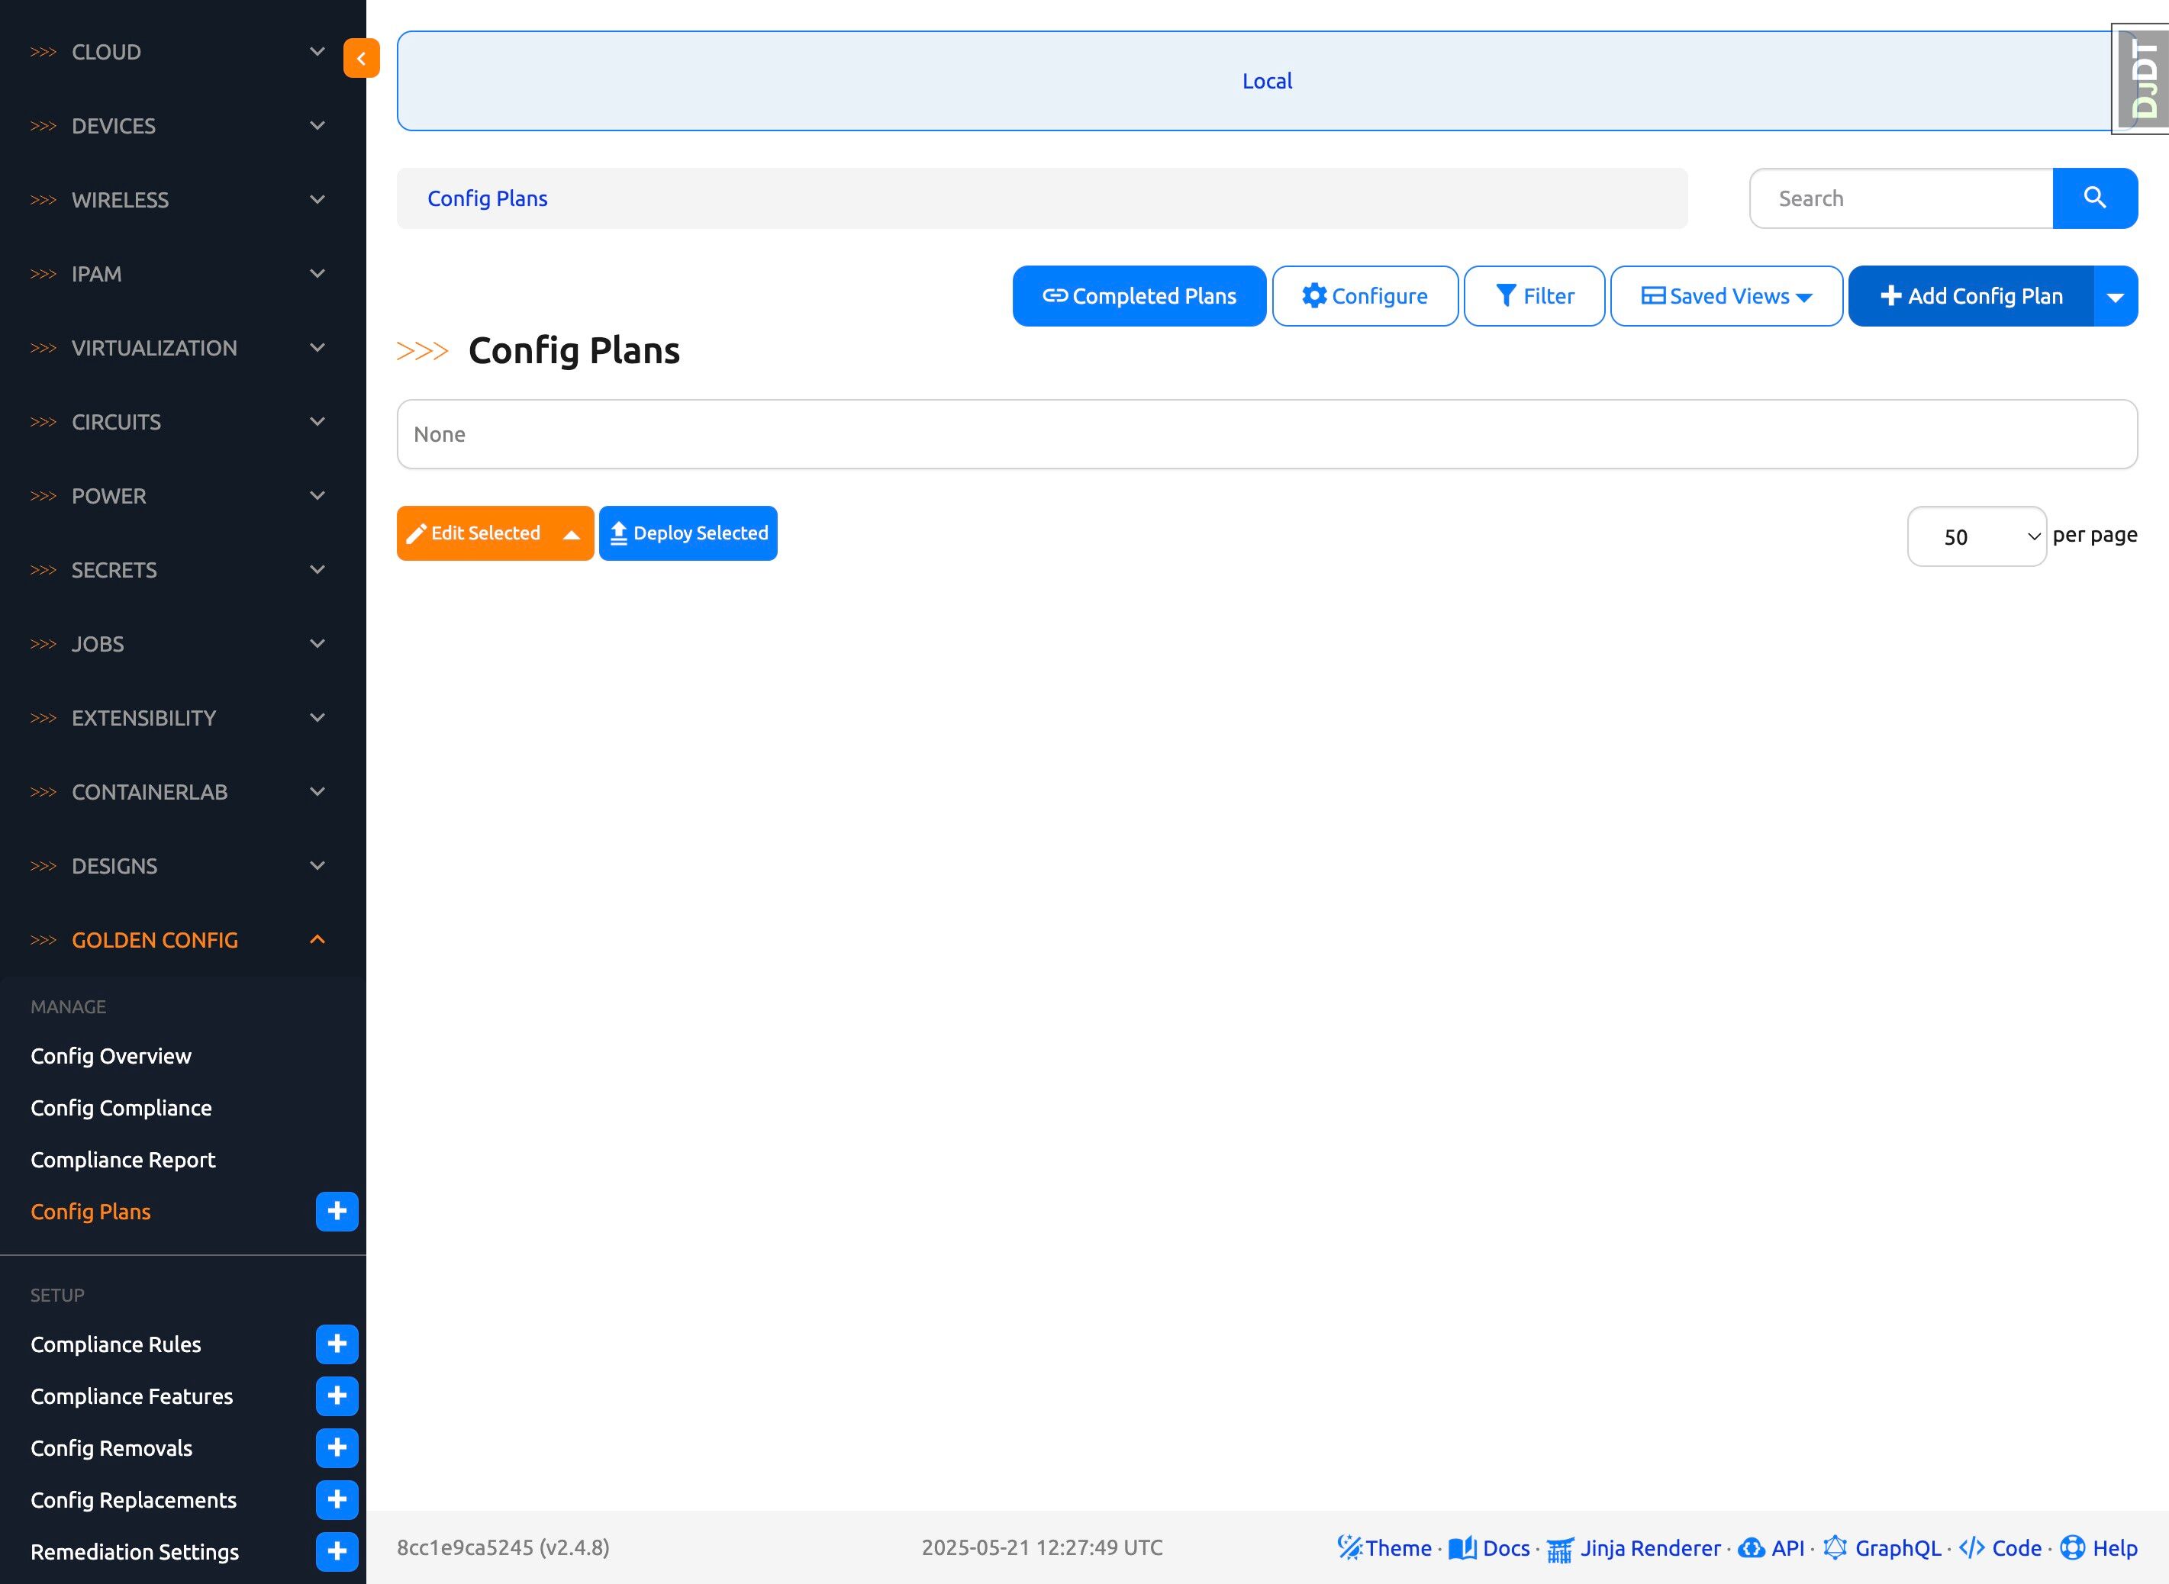The height and width of the screenshot is (1584, 2169).
Task: Click plus icon beside Compliance Rules
Action: [337, 1344]
